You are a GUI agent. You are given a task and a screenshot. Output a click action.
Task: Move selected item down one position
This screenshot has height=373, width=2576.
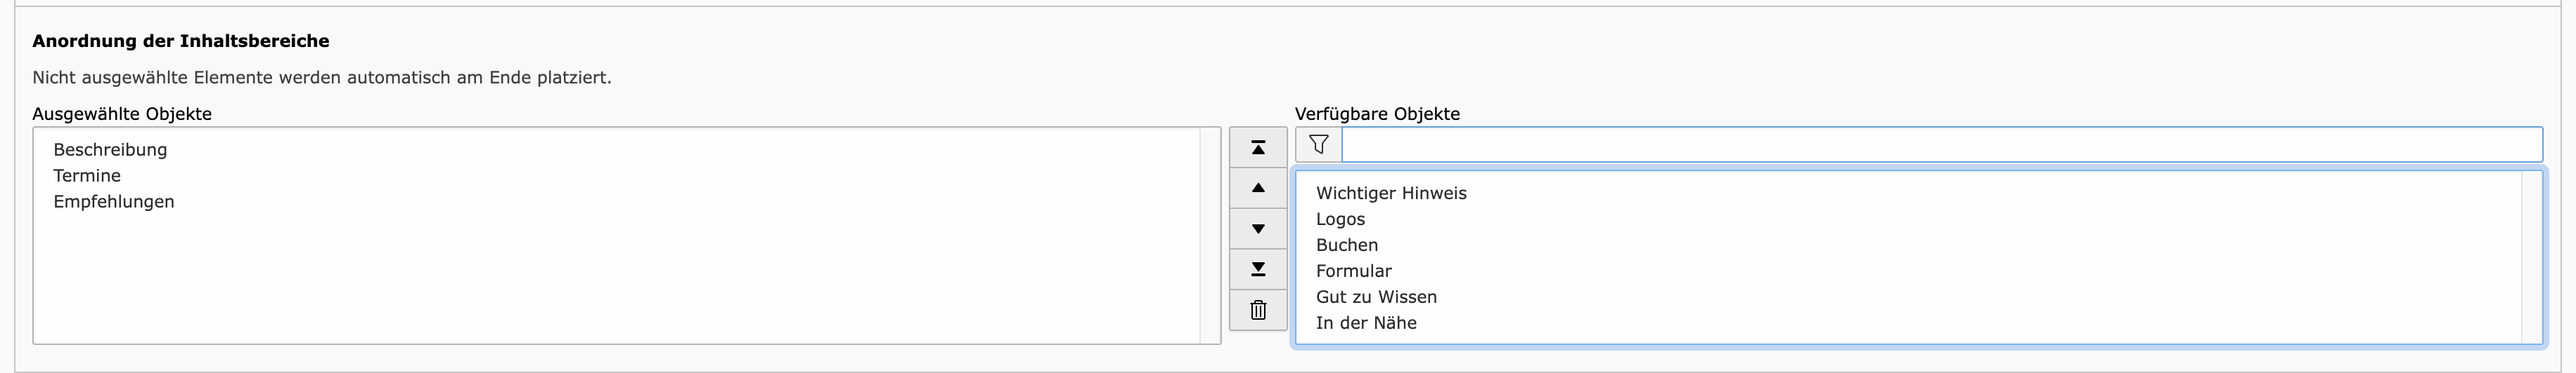[1258, 229]
